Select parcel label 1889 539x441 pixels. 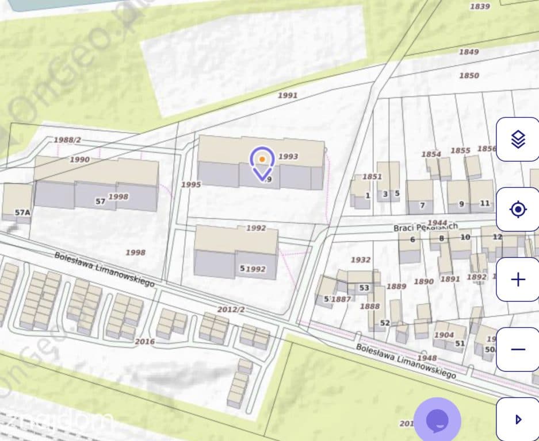(x=396, y=286)
